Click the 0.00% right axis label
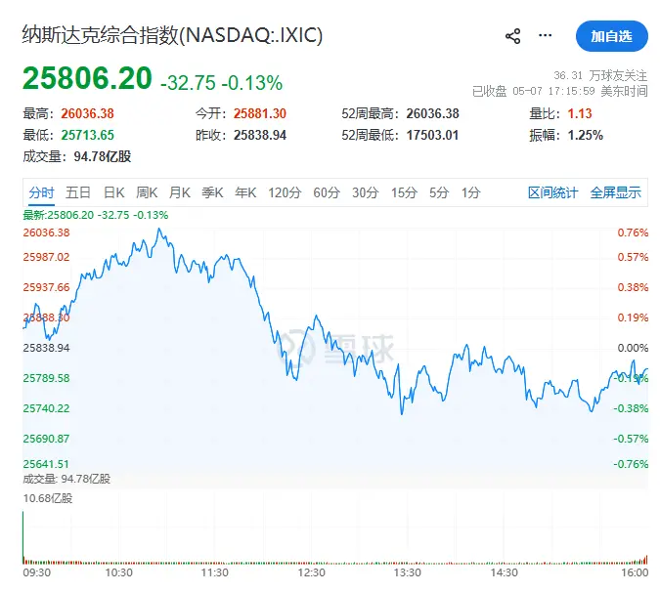660x592 pixels. click(633, 348)
